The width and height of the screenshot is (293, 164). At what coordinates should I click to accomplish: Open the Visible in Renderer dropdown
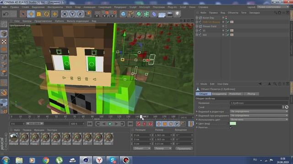[x=259, y=115]
